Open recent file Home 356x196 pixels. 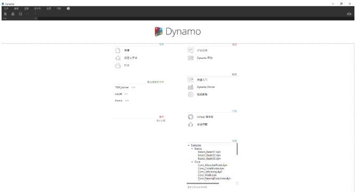[118, 101]
